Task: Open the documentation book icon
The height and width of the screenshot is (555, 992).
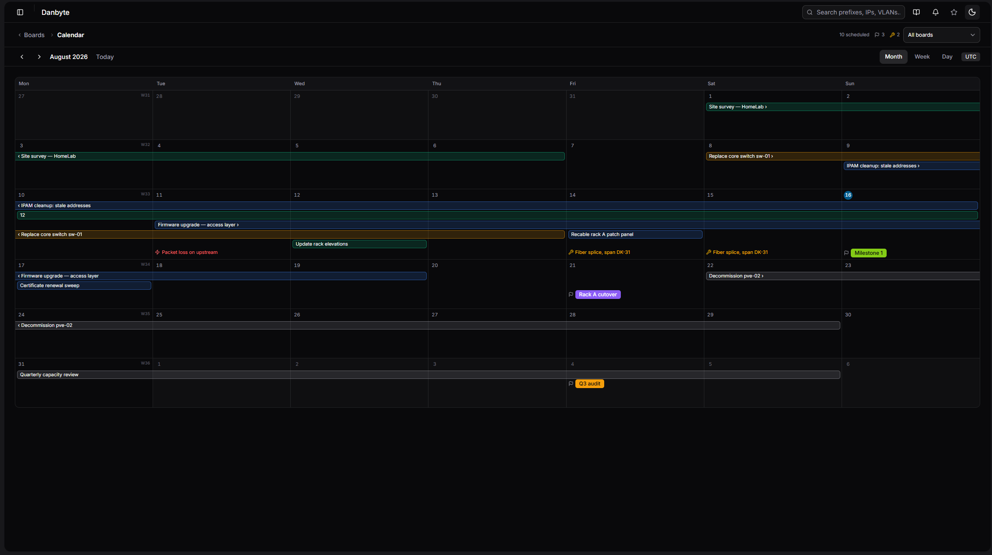Action: [x=916, y=12]
